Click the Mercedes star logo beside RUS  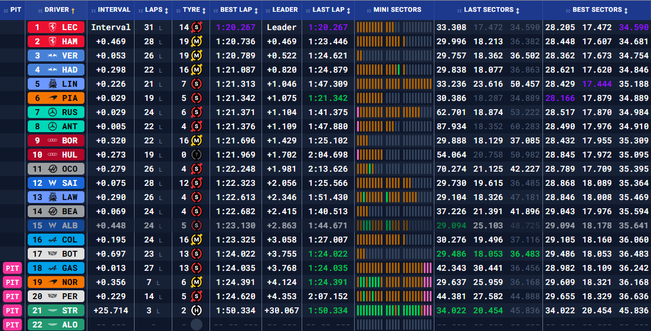[53, 112]
